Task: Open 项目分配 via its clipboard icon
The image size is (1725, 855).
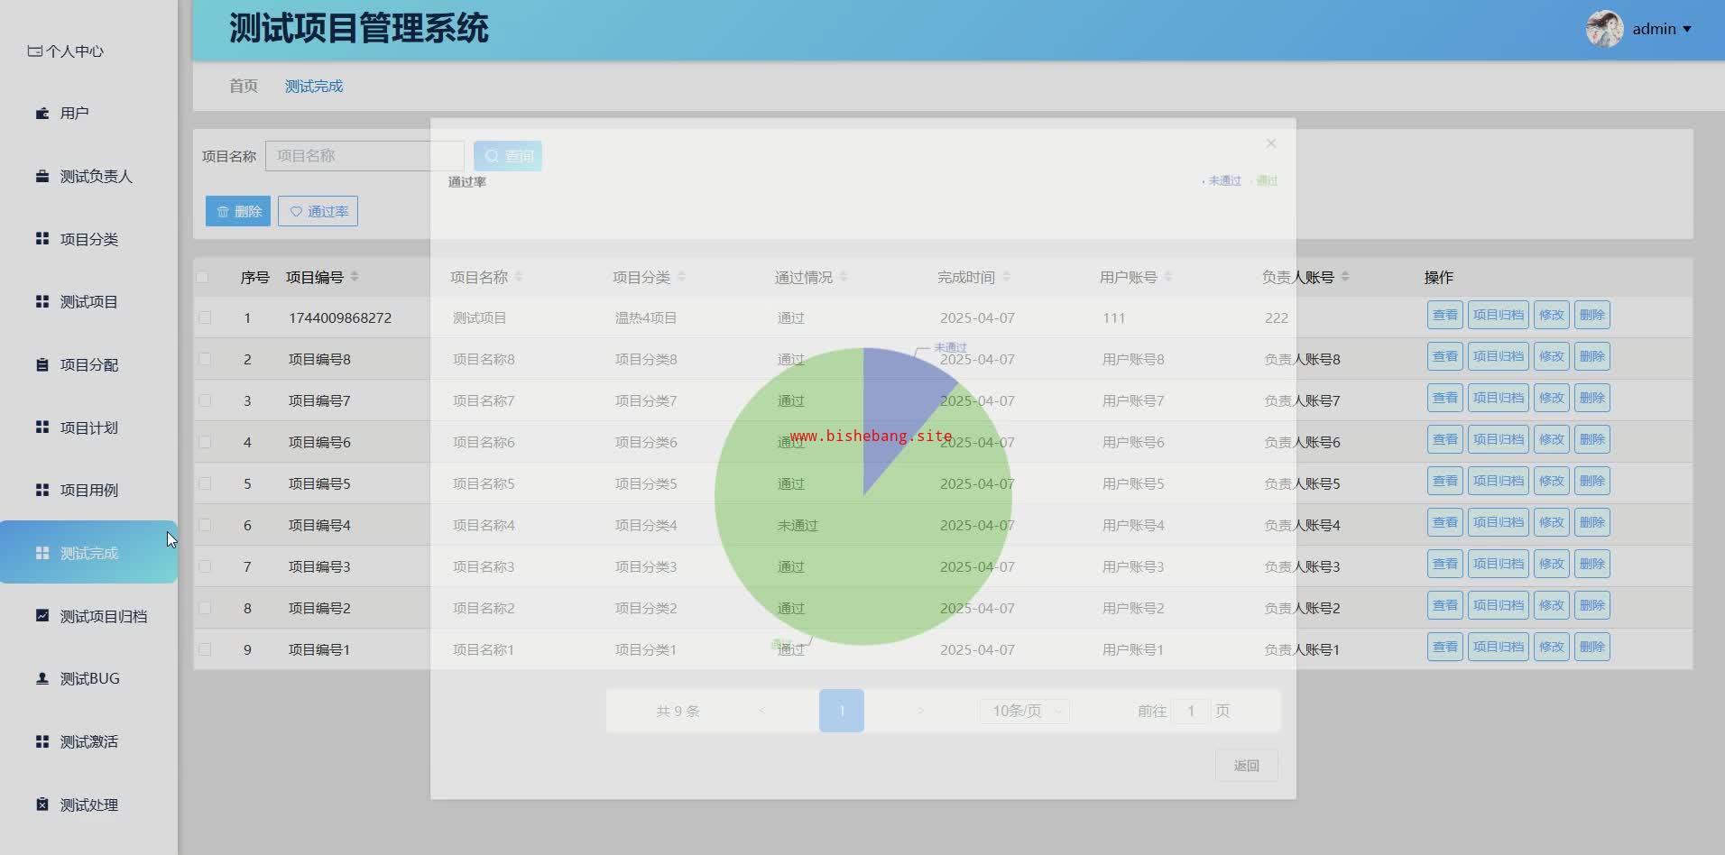Action: point(42,365)
